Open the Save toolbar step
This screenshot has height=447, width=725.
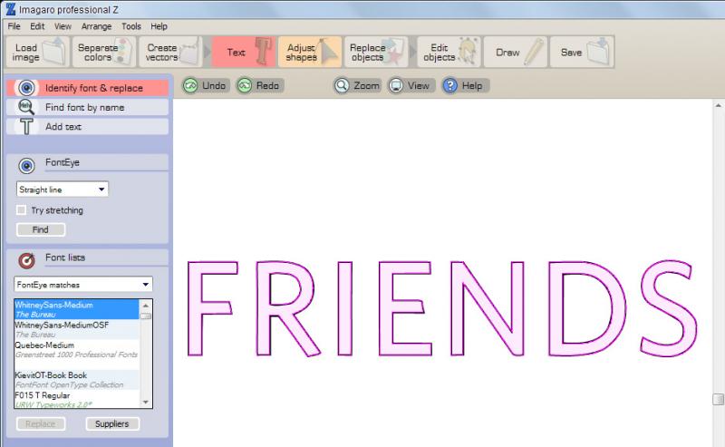tap(582, 53)
